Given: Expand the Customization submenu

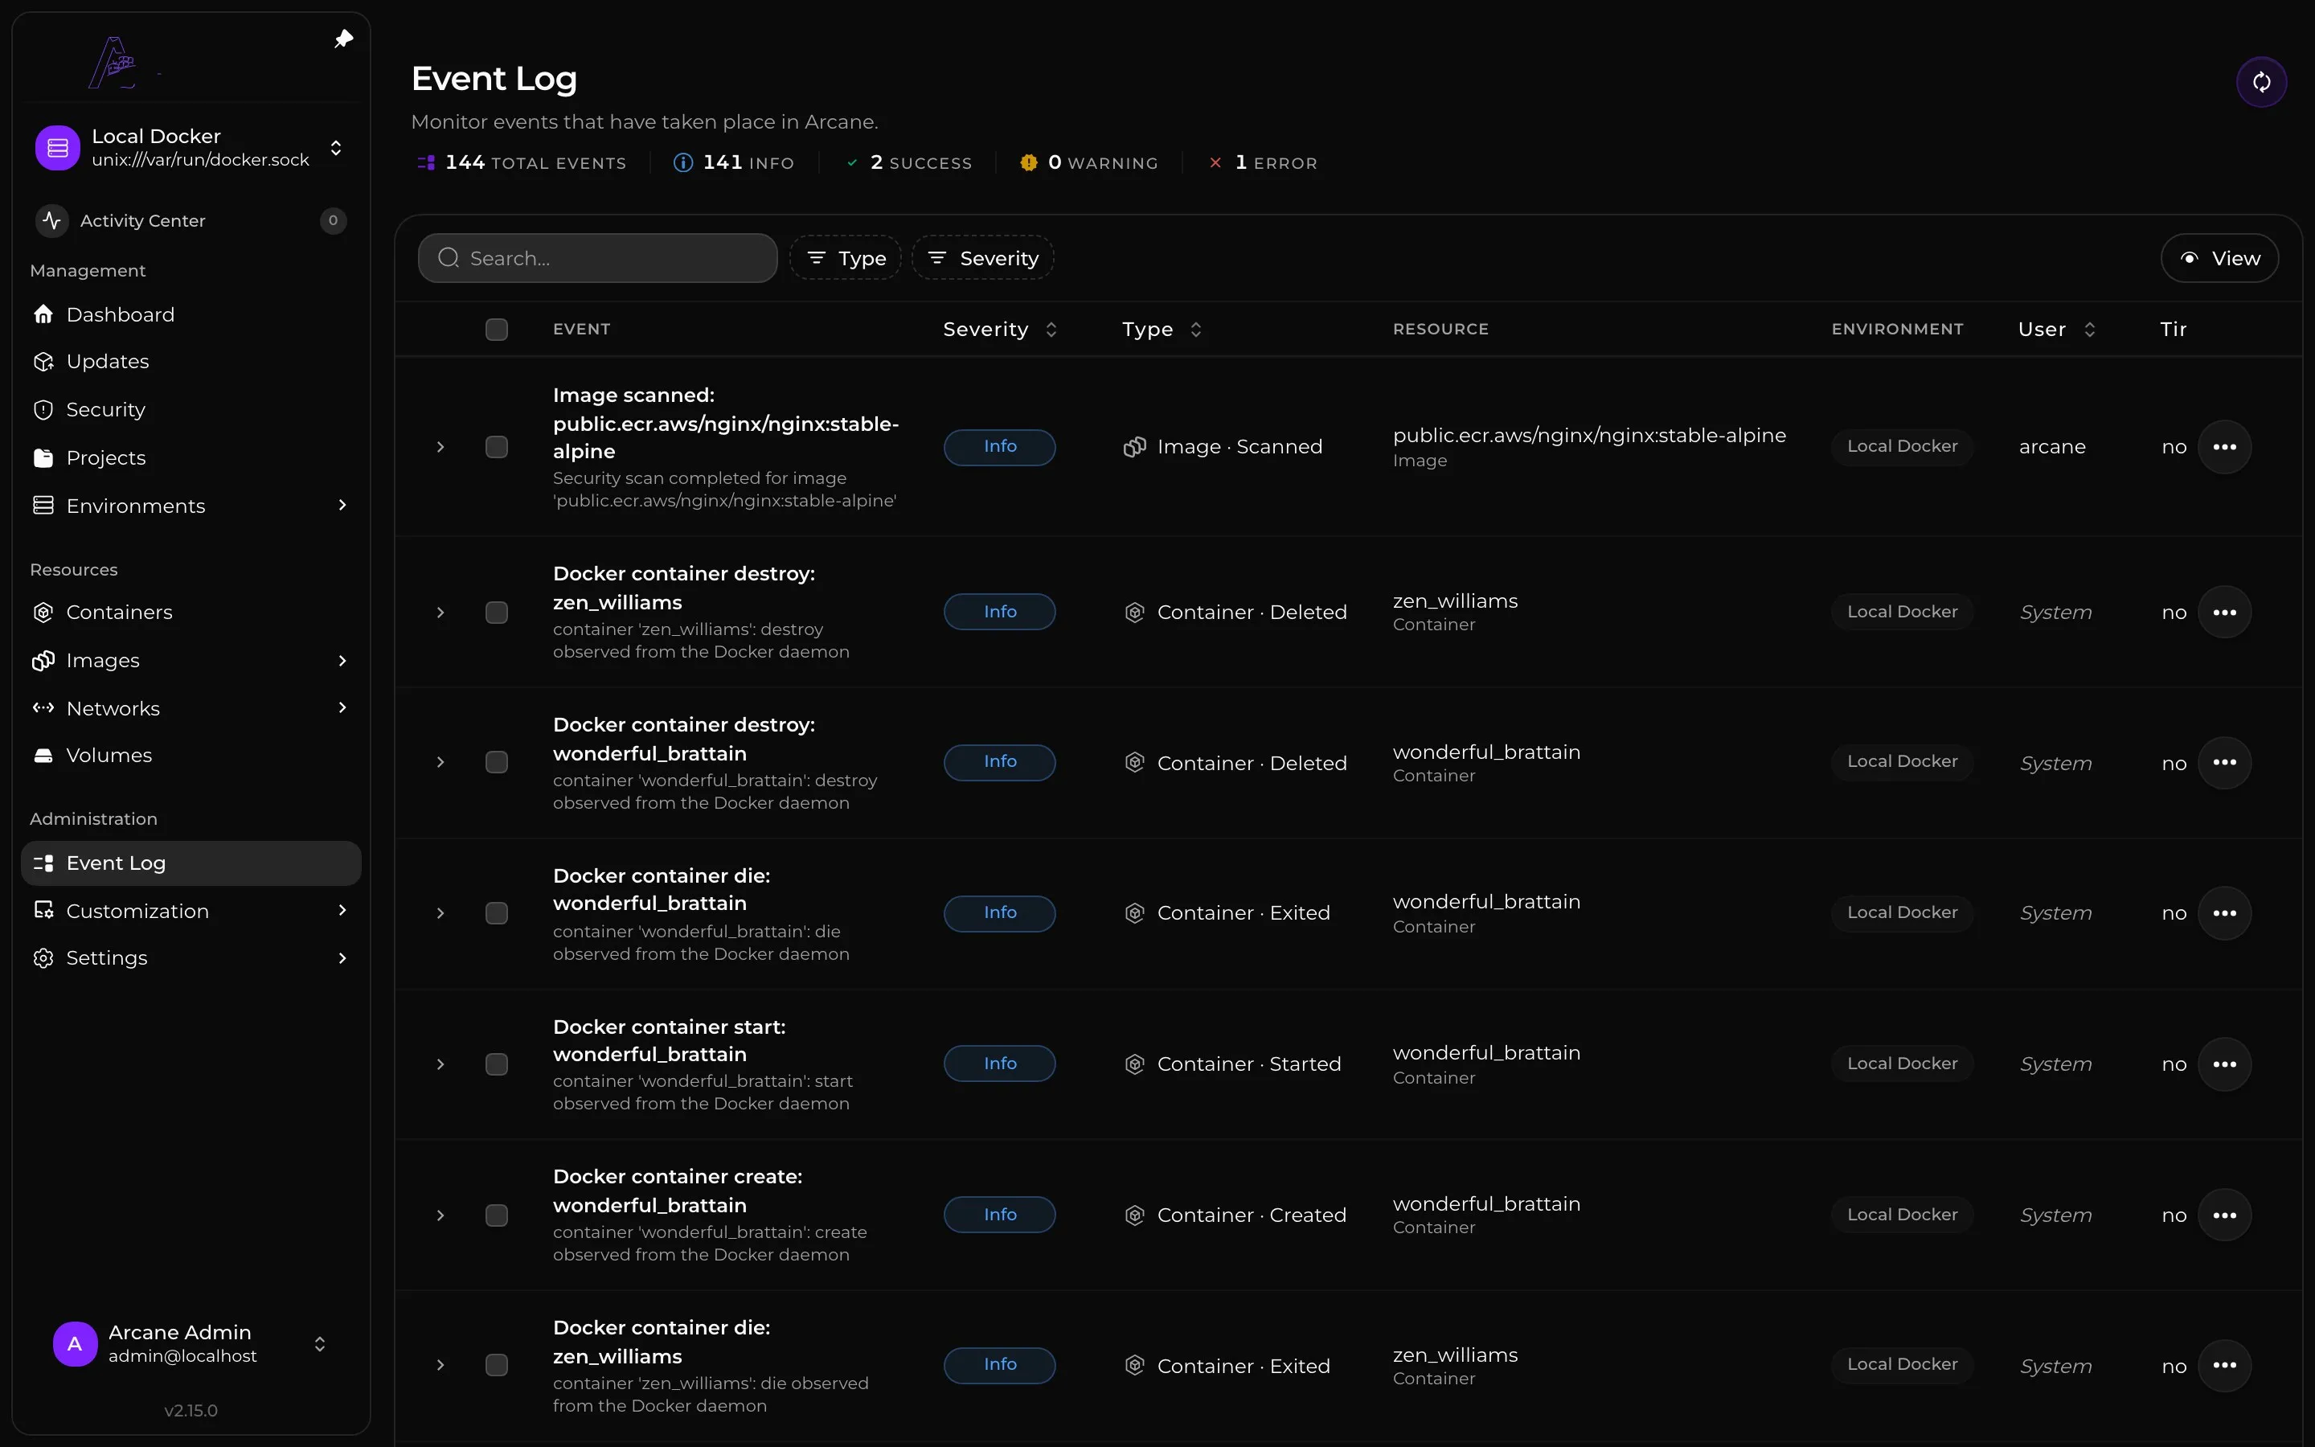Looking at the screenshot, I should (x=342, y=911).
